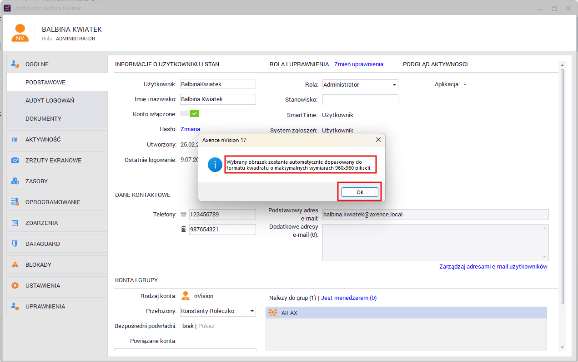Open the Przełożony dropdown with Konstanty Roleczko
The height and width of the screenshot is (362, 578).
[x=218, y=311]
